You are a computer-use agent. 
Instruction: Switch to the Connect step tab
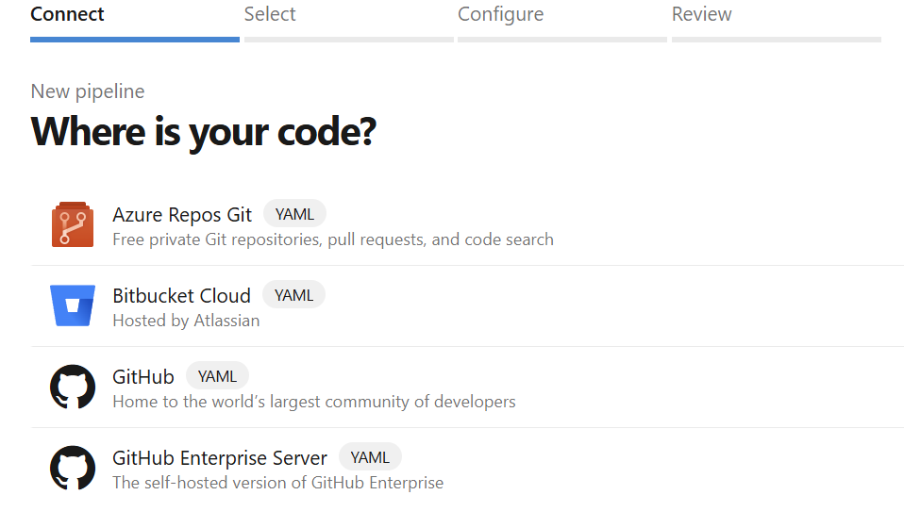tap(68, 14)
